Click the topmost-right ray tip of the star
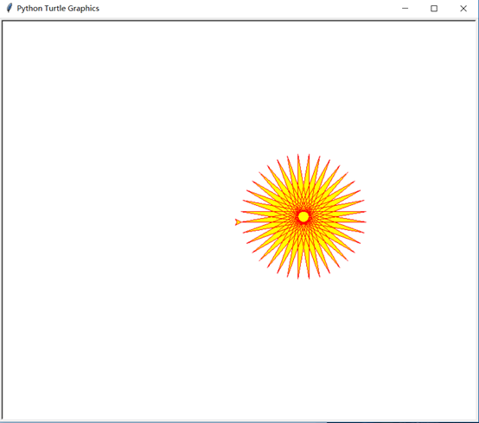 click(x=309, y=155)
